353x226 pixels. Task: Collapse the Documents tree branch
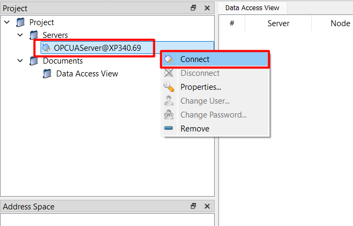pyautogui.click(x=20, y=61)
